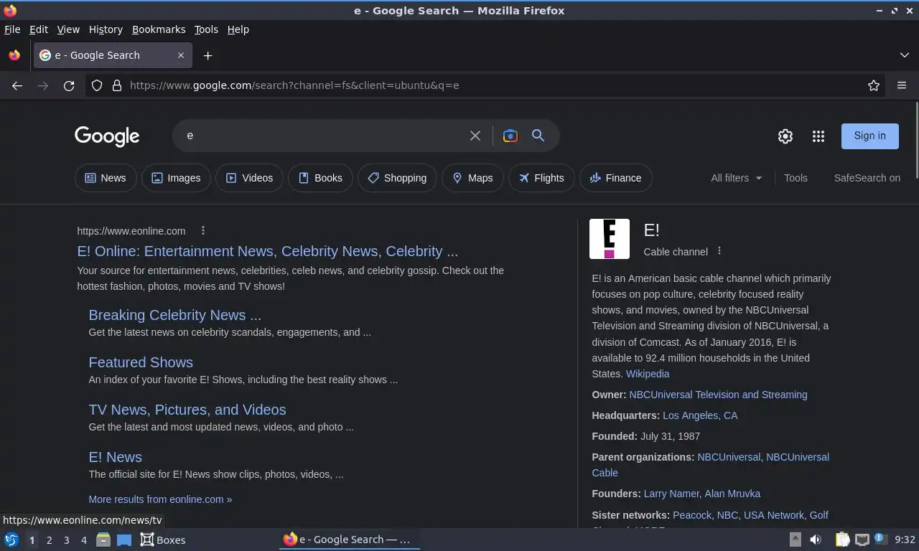This screenshot has height=551, width=919.
Task: Open the E! News sitelink
Action: coord(115,457)
